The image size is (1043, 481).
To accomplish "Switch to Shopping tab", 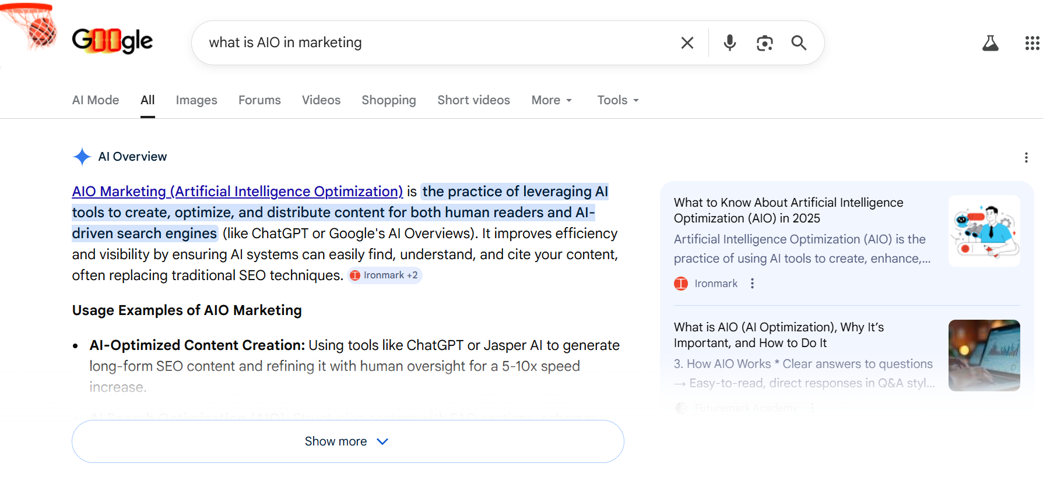I will tap(389, 100).
